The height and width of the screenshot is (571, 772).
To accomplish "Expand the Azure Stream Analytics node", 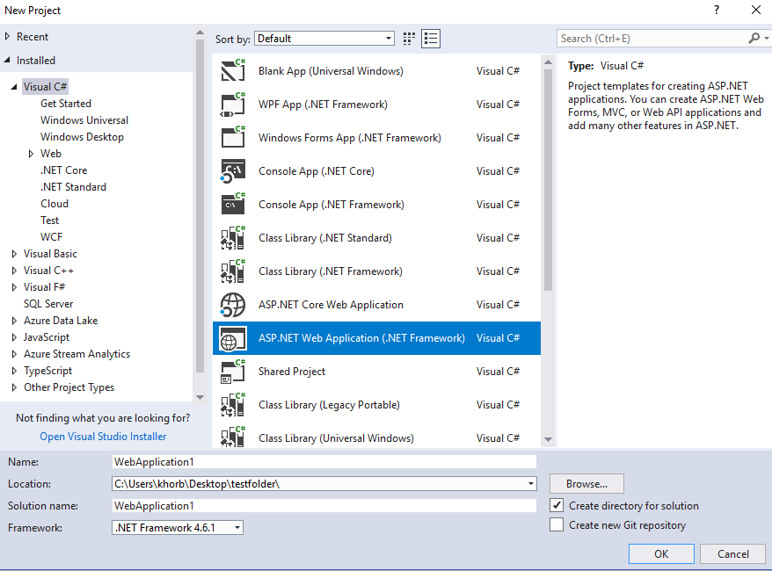I will pyautogui.click(x=14, y=354).
